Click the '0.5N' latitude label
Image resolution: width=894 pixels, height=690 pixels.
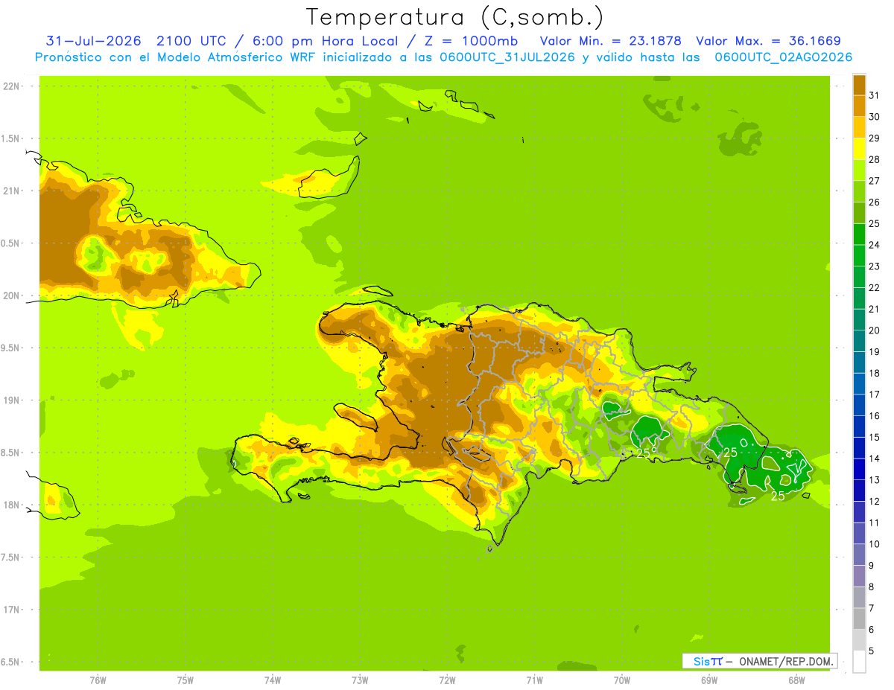[10, 243]
